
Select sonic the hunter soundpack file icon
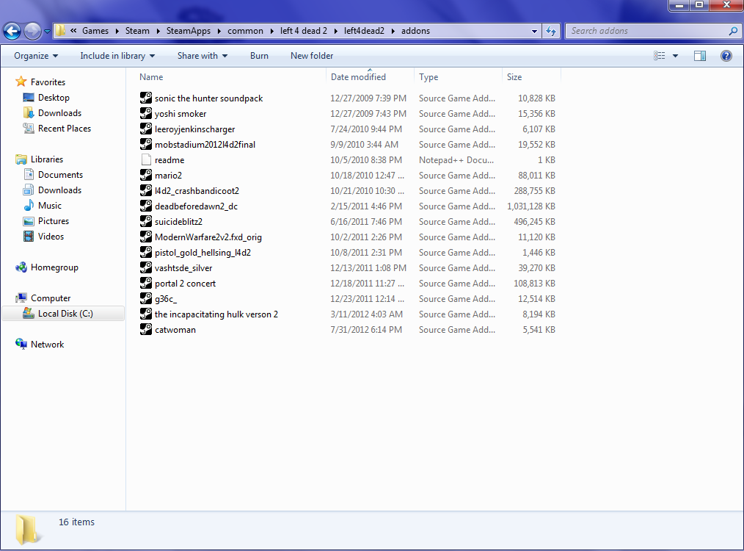146,98
